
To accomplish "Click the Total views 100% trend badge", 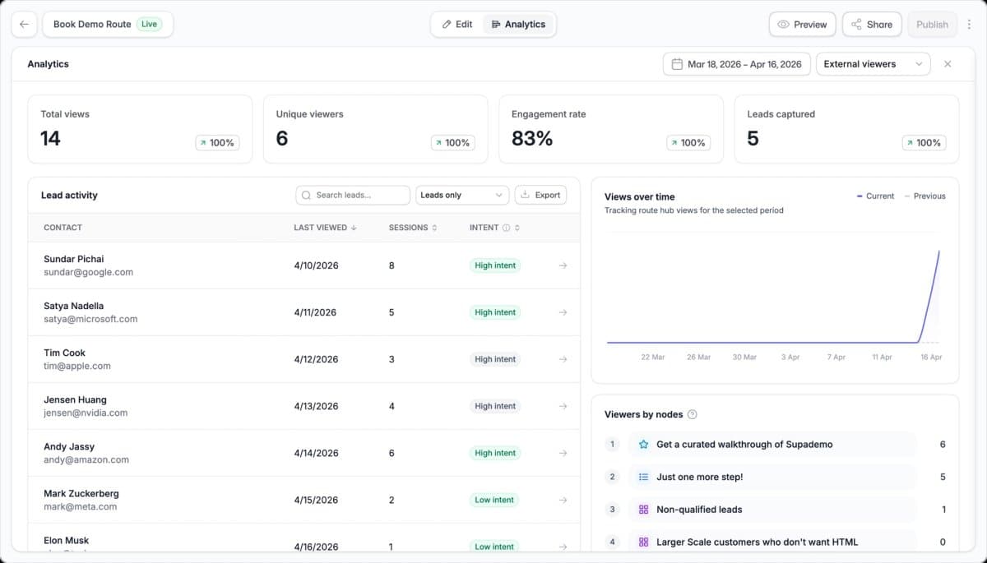I will point(217,143).
